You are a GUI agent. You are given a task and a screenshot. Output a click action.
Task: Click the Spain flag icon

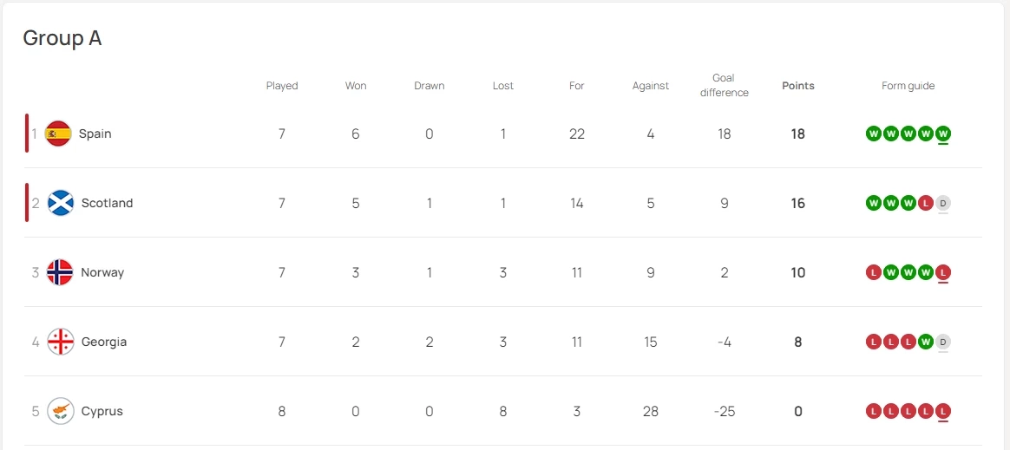tap(58, 134)
